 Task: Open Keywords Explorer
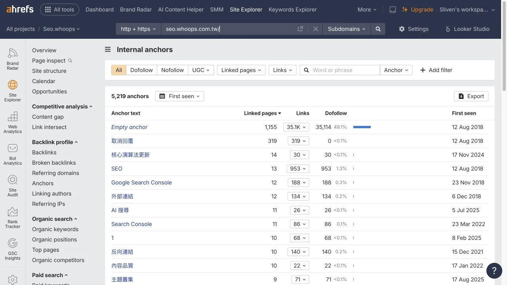pos(293,9)
